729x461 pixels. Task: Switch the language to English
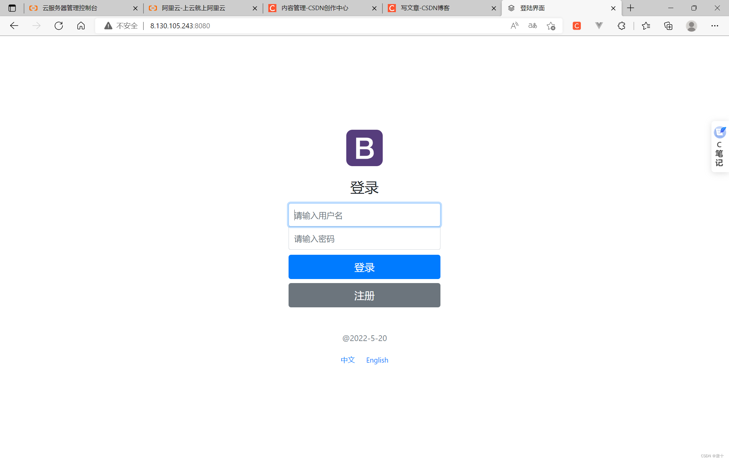click(377, 360)
